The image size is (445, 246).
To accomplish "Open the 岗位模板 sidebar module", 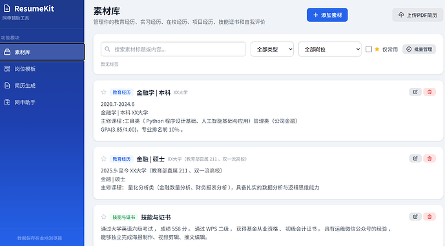I will 42,68.
